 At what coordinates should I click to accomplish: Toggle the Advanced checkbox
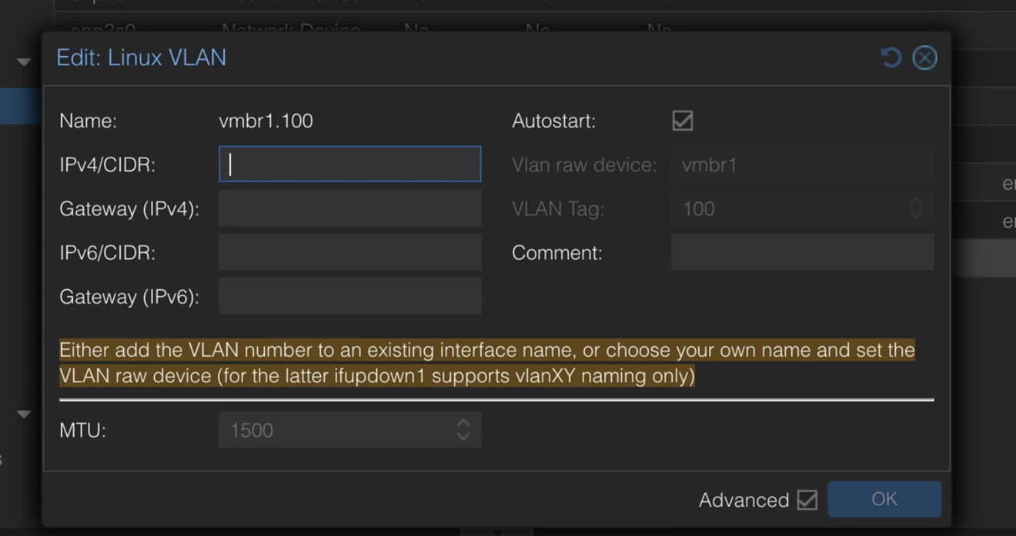point(807,500)
